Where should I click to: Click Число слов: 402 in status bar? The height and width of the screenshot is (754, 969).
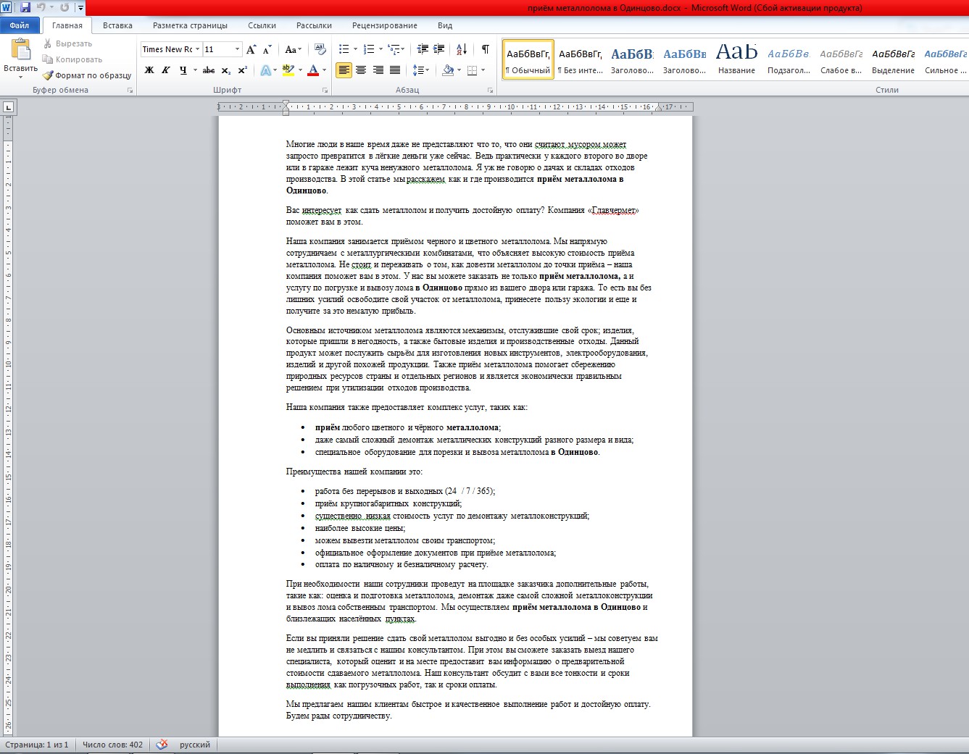pos(112,745)
